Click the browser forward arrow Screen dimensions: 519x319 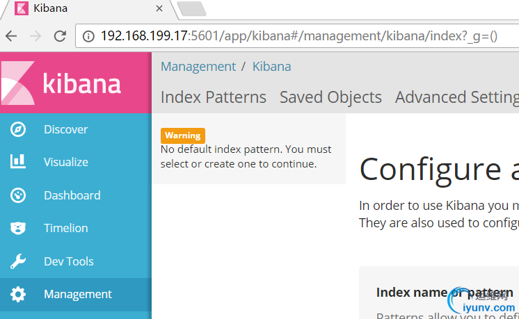pyautogui.click(x=35, y=35)
